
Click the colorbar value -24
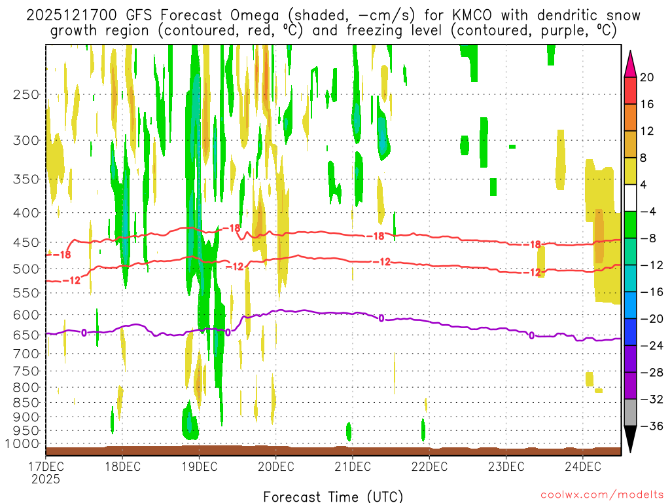click(652, 346)
